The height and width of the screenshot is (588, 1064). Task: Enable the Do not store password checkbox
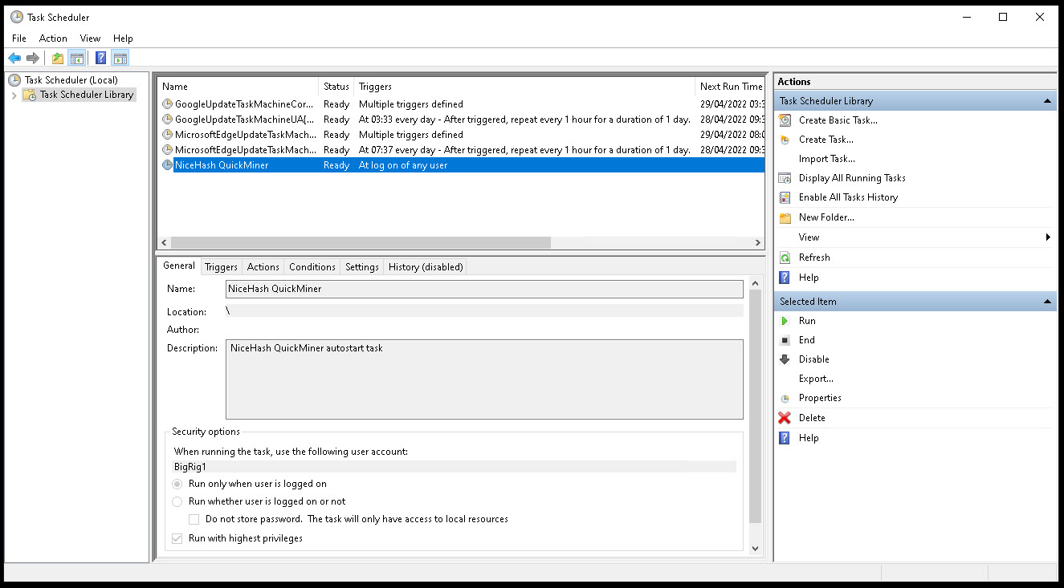coord(194,518)
